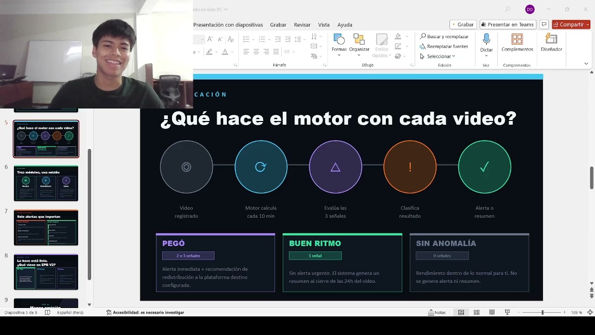Adjust the zoom slider handle
Image resolution: width=595 pixels, height=335 pixels.
click(x=542, y=313)
